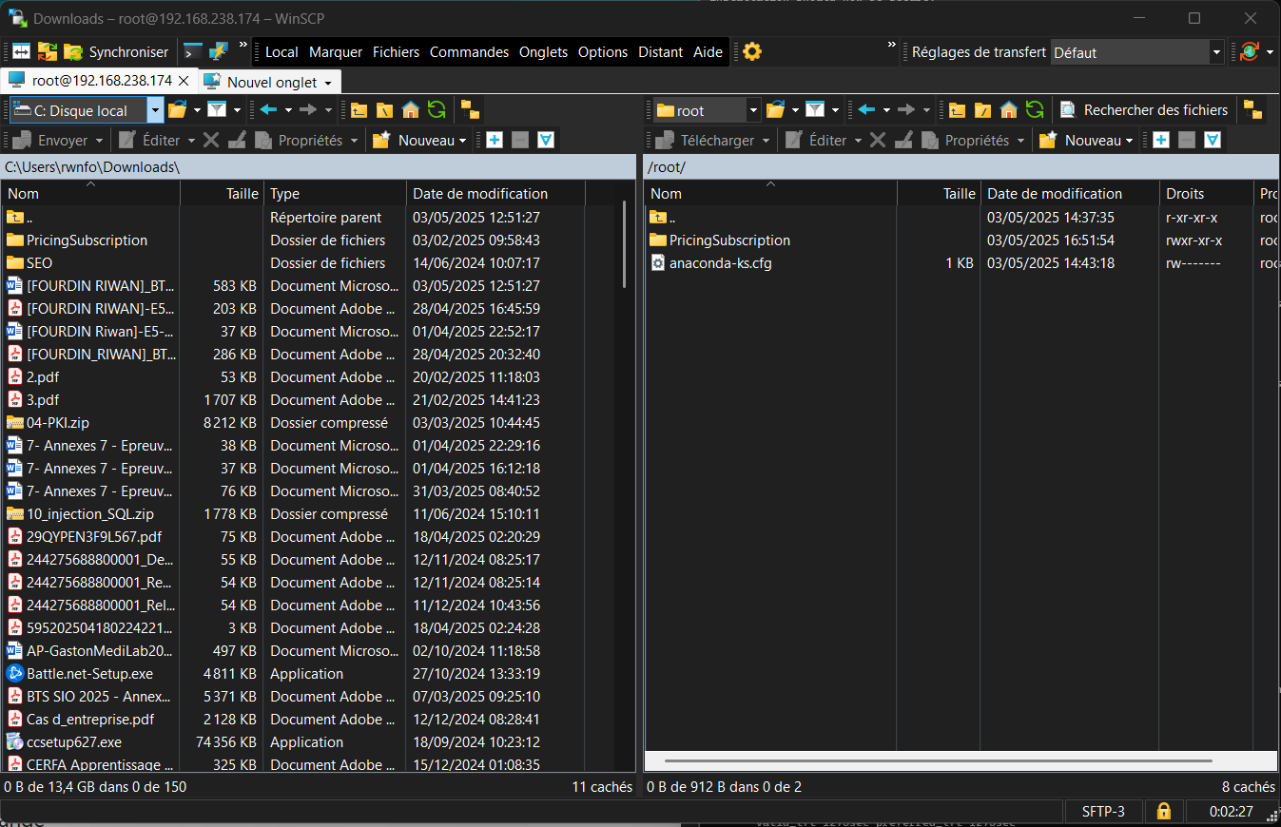This screenshot has height=827, width=1281.
Task: Click the padlock encryption status icon
Action: pyautogui.click(x=1162, y=812)
